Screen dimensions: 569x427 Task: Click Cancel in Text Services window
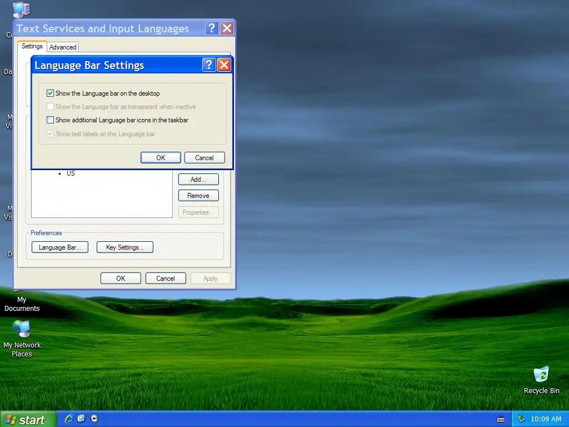coord(166,279)
